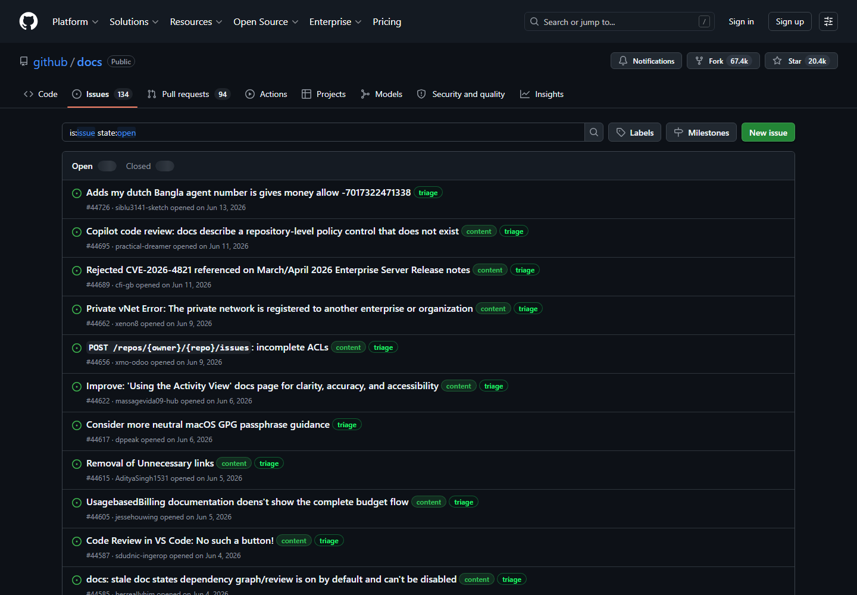Open issue 'Private vNet Error' about private network

pyautogui.click(x=280, y=308)
